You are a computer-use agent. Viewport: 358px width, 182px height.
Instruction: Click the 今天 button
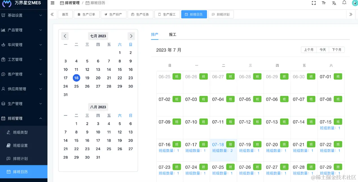(x=323, y=50)
